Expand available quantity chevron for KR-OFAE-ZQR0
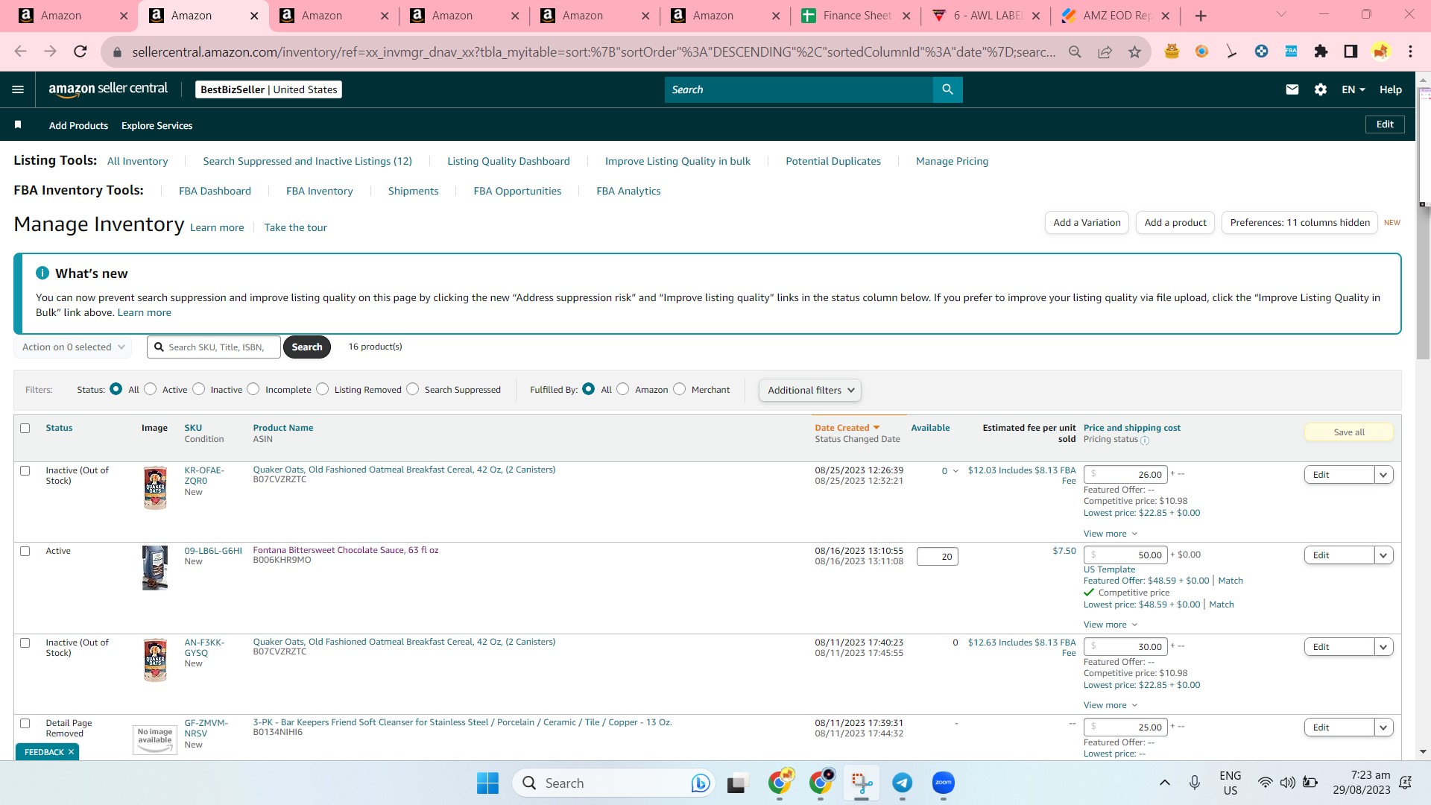Image resolution: width=1431 pixels, height=805 pixels. coord(955,471)
